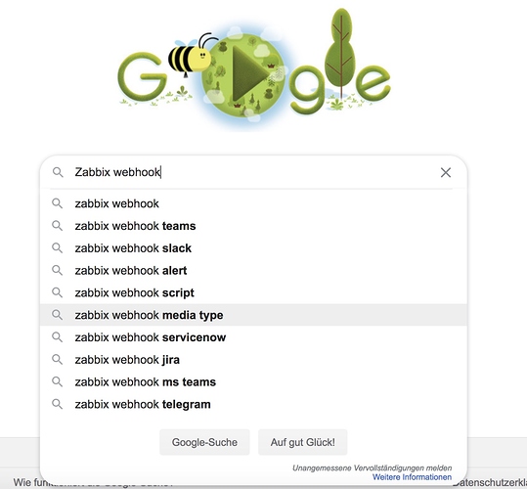Open 'Weitere Informationen' link
This screenshot has width=527, height=489.
point(412,477)
